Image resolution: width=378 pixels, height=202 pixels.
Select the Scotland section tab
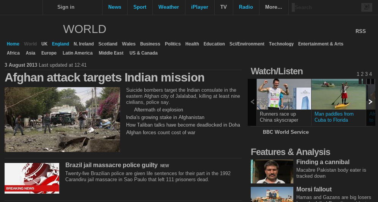tap(108, 44)
